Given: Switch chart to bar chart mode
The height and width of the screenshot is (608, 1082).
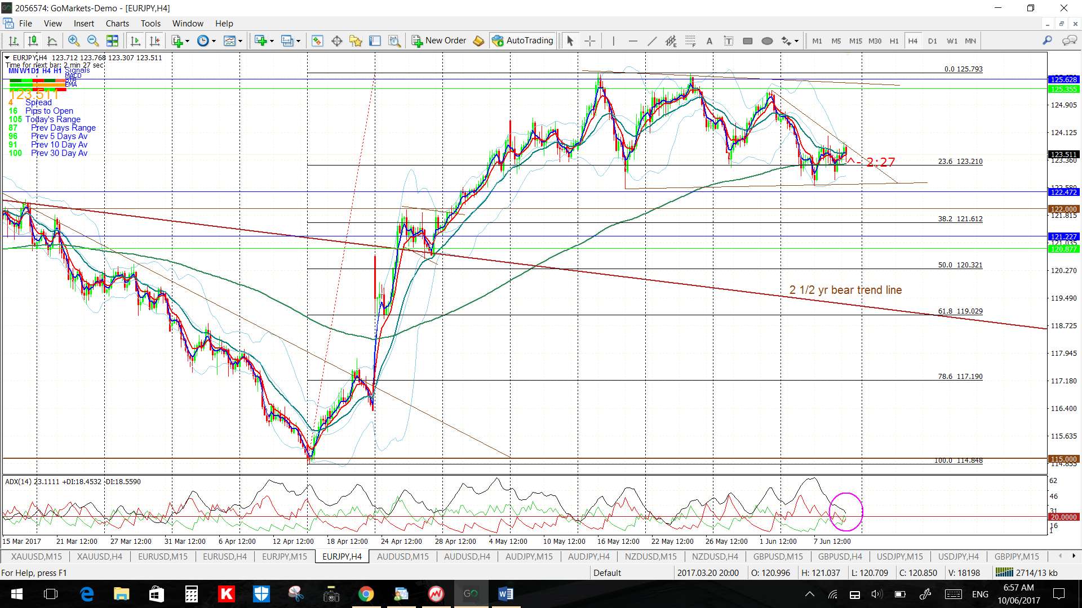Looking at the screenshot, I should (14, 41).
